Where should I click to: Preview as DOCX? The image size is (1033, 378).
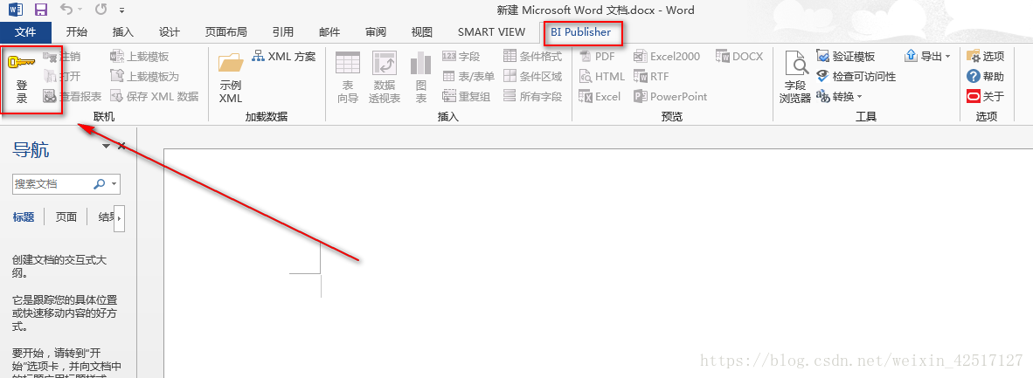point(739,57)
